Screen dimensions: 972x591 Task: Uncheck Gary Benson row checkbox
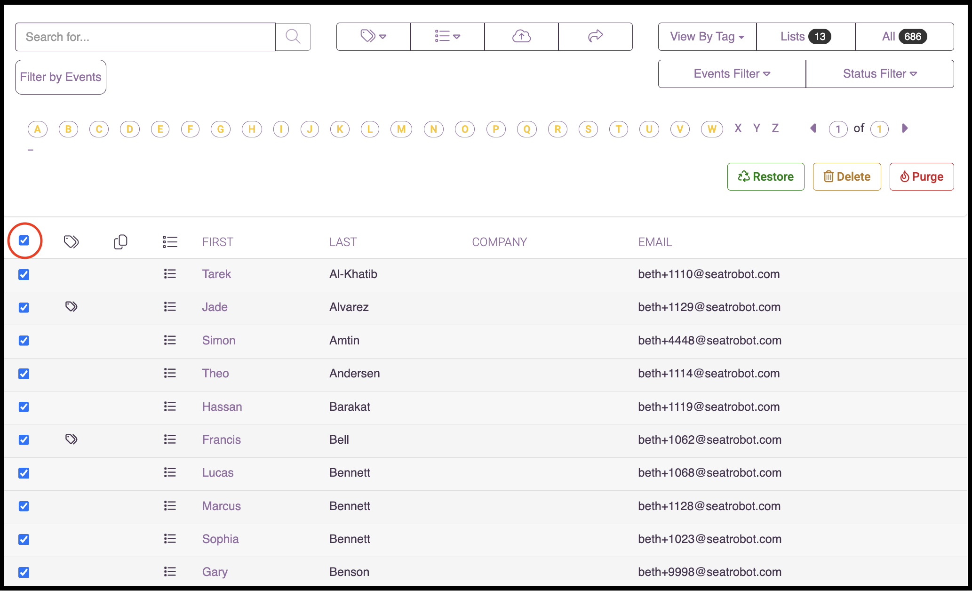click(x=24, y=572)
